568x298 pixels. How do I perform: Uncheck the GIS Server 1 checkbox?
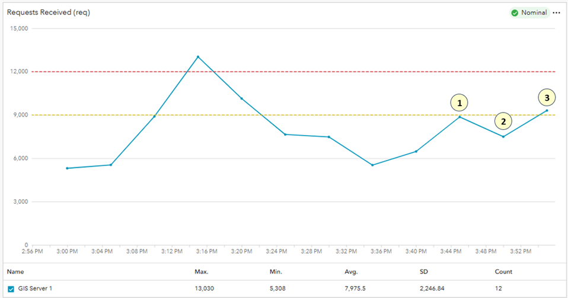tap(11, 289)
